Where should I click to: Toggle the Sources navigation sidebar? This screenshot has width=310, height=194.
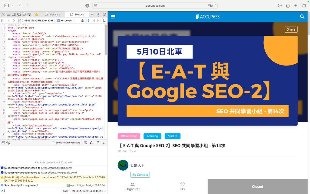pyautogui.click(x=3, y=20)
